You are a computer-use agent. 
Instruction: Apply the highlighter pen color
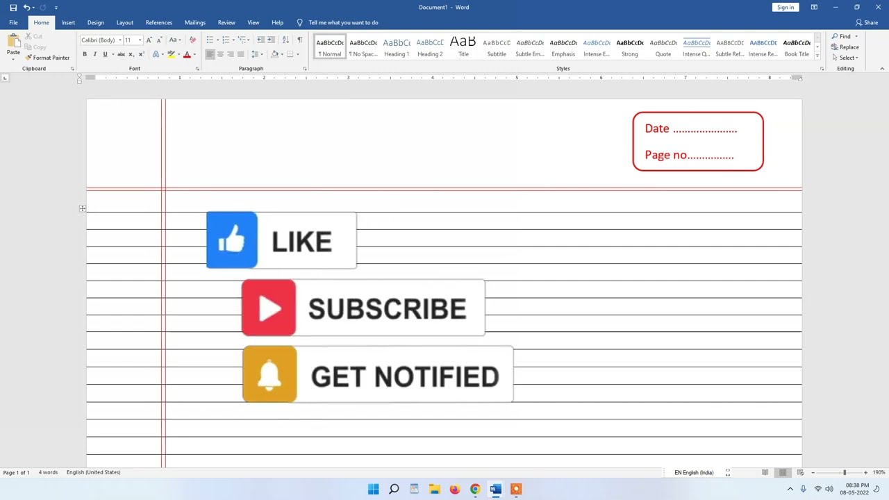(171, 54)
